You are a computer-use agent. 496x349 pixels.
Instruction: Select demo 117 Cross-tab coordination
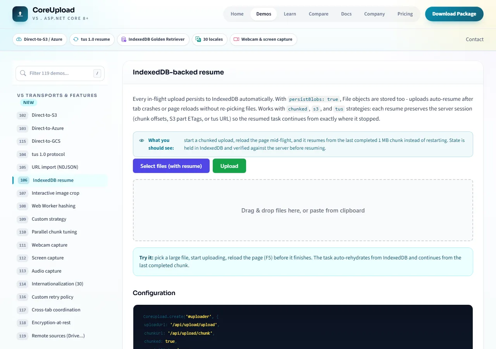coord(60,310)
